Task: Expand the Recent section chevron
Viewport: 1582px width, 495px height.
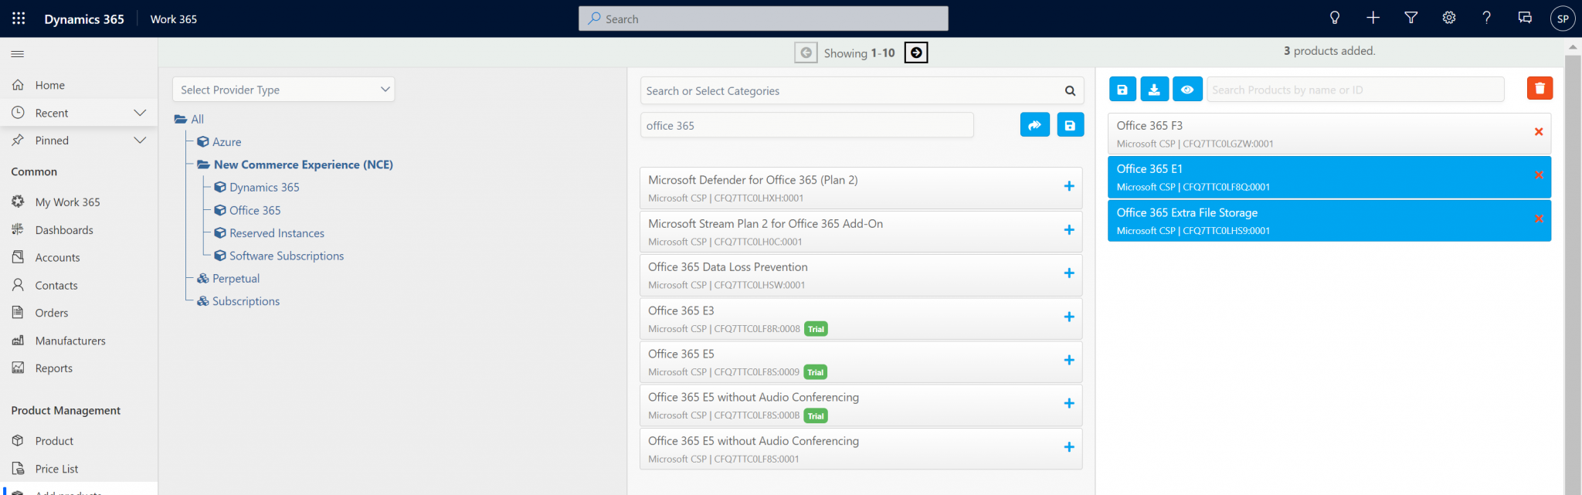Action: point(140,113)
